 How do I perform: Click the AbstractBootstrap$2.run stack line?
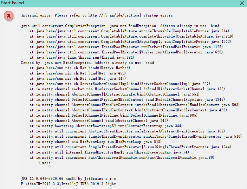pyautogui.click(x=106, y=126)
